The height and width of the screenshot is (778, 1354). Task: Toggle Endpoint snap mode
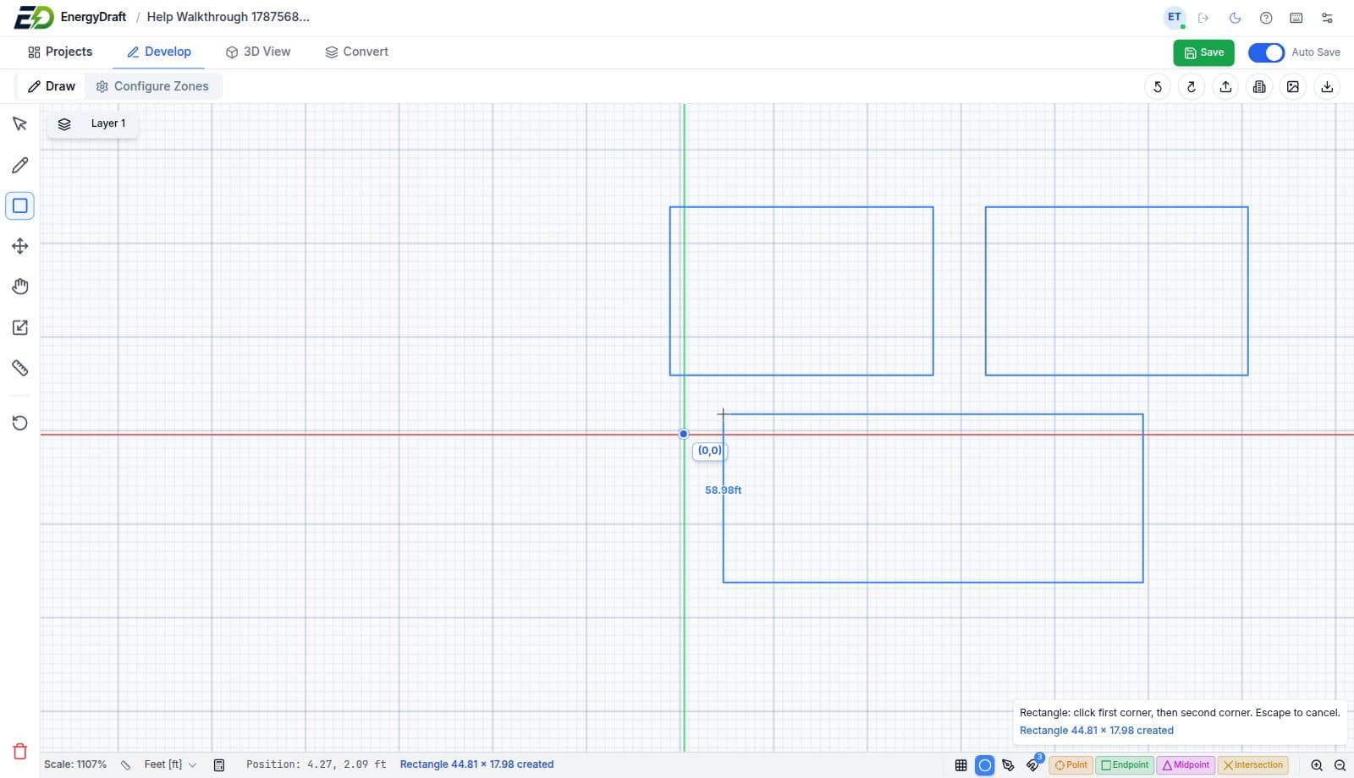[1125, 765]
